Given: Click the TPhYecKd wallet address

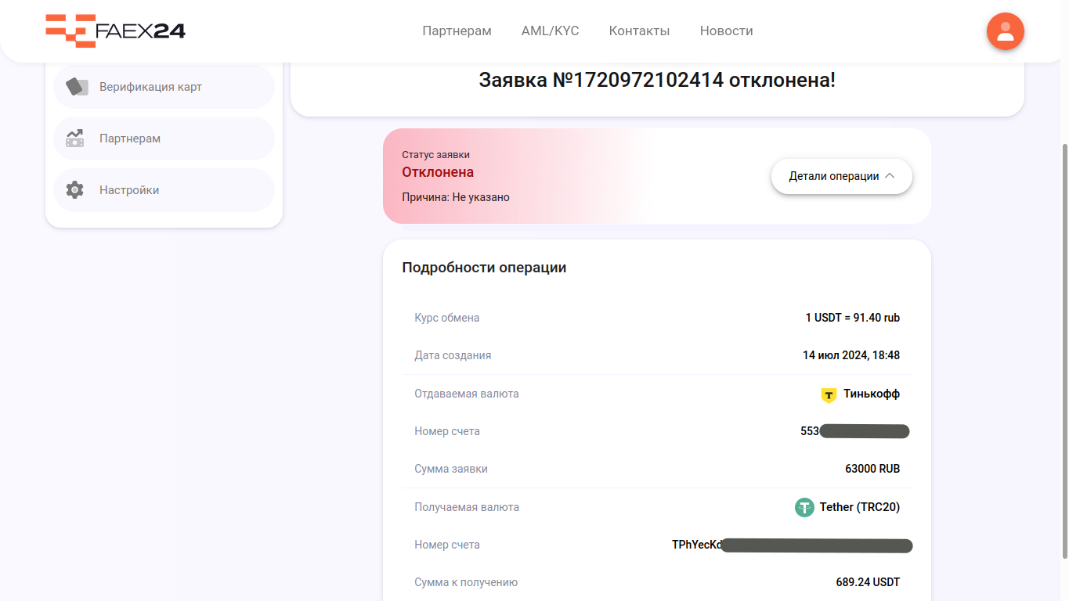Looking at the screenshot, I should point(697,545).
